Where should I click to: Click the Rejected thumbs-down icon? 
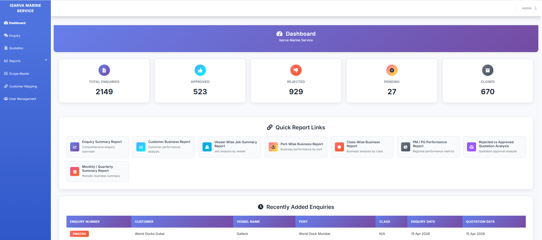[296, 70]
